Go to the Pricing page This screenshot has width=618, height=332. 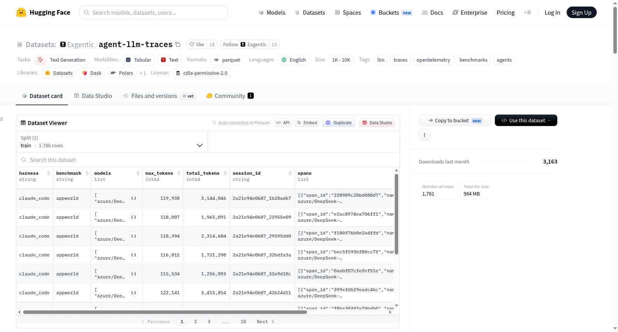[x=505, y=12]
